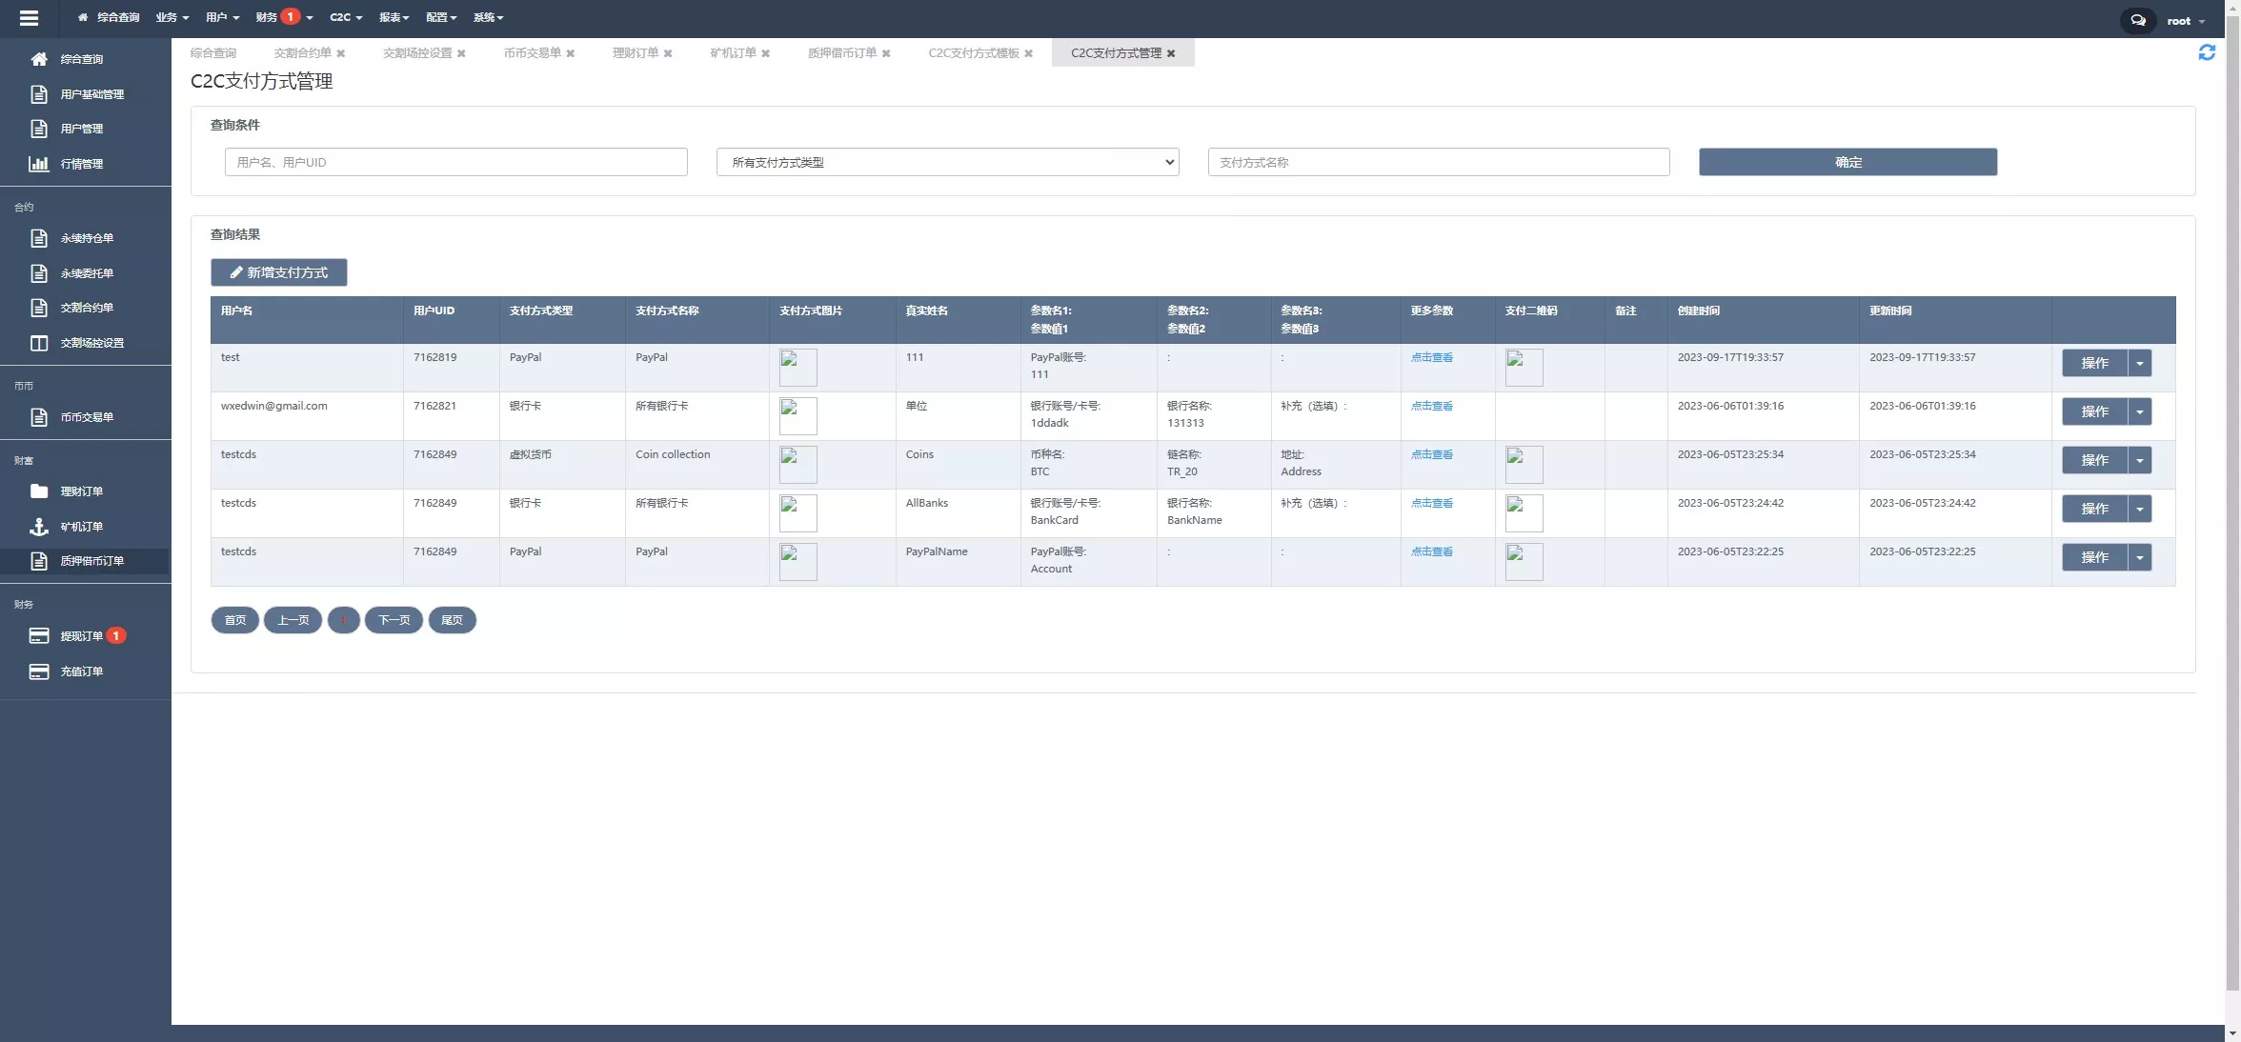Viewport: 2241px width, 1042px height.
Task: Expand 操作 arrow for wxedwin@gmail.com row
Action: (2140, 411)
